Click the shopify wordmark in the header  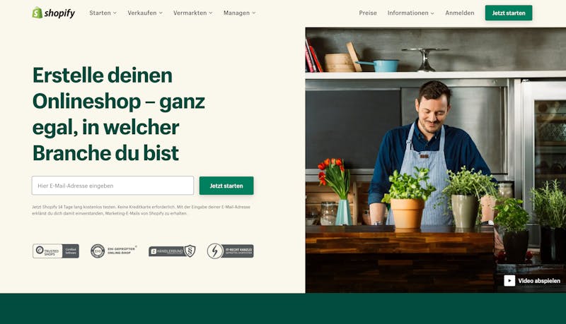(x=59, y=13)
